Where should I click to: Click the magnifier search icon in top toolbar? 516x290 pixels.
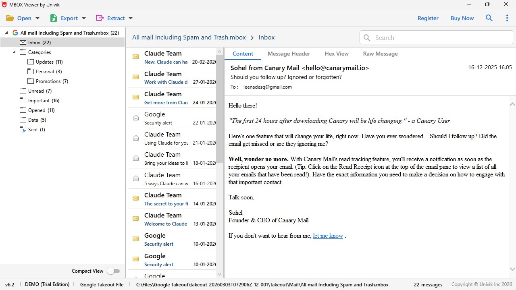489,18
